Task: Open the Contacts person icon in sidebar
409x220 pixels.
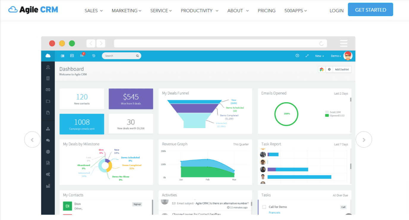Action: [x=48, y=67]
